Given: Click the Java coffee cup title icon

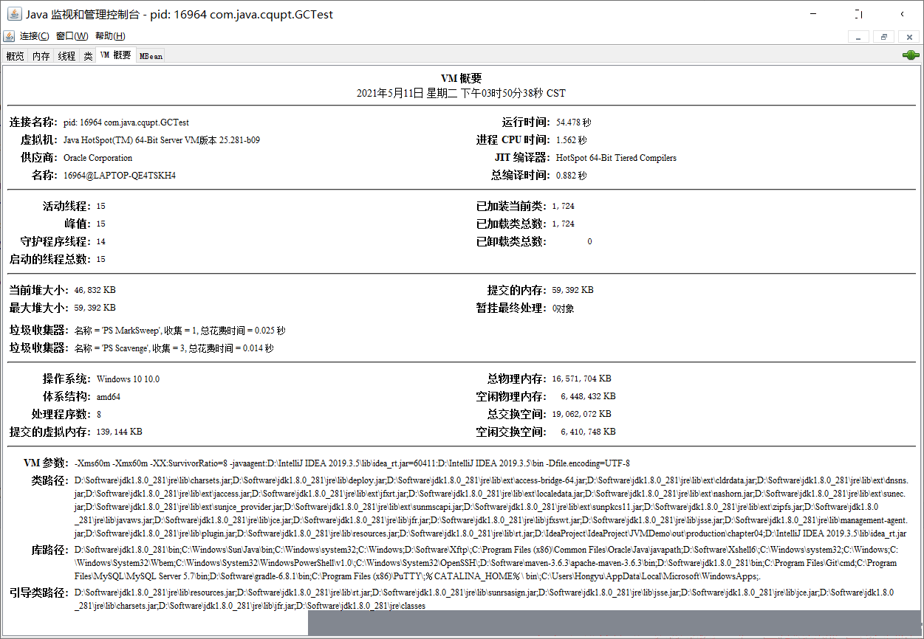Looking at the screenshot, I should coord(13,14).
